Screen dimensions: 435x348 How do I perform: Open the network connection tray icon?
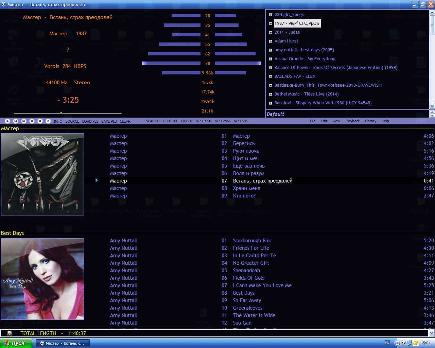(x=410, y=343)
